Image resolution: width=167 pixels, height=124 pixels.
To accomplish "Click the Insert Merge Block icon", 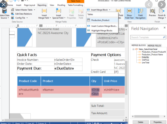I will [88, 10].
